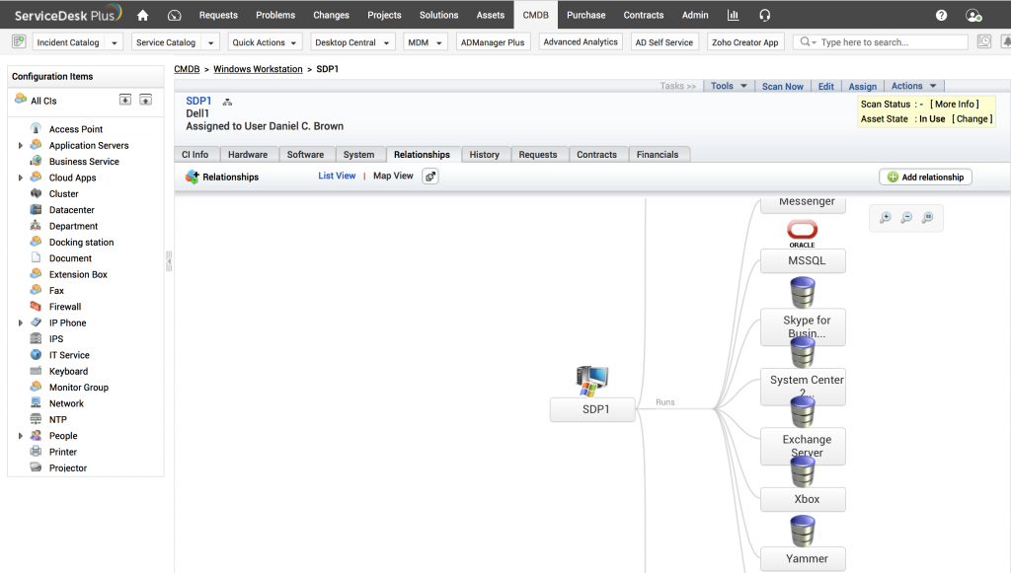The image size is (1011, 573).
Task: Zoom out on the relationship map
Action: tap(906, 218)
